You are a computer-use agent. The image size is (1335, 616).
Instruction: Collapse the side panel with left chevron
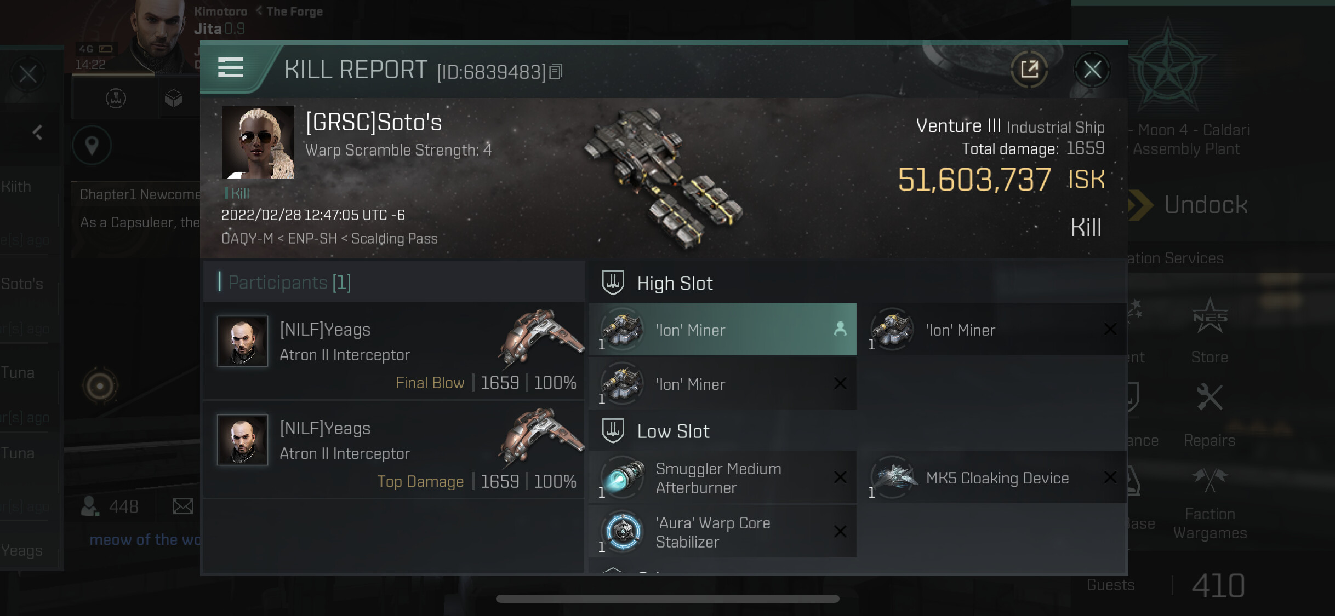37,132
